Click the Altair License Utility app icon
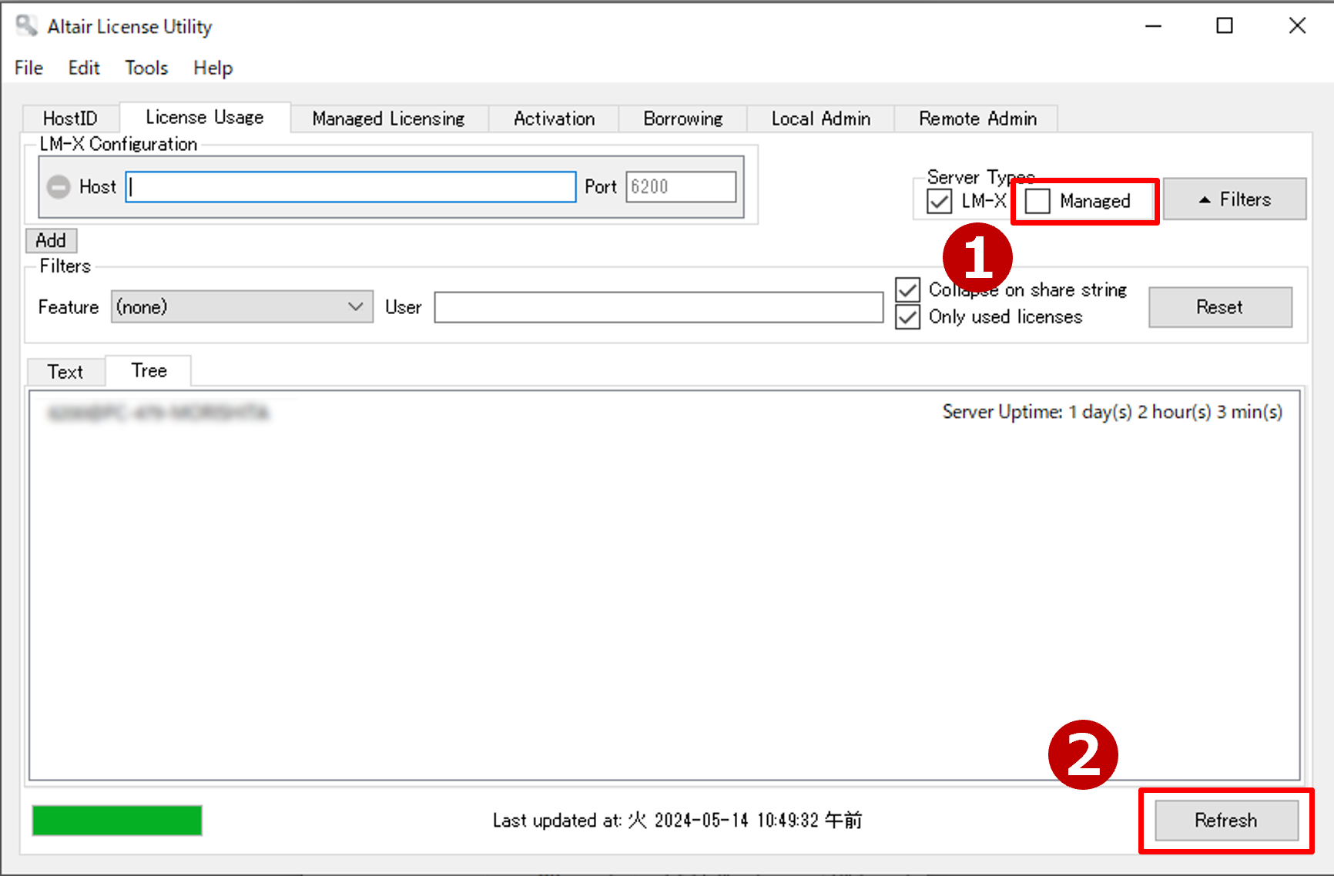Screen dimensions: 1334x876 (x=27, y=26)
